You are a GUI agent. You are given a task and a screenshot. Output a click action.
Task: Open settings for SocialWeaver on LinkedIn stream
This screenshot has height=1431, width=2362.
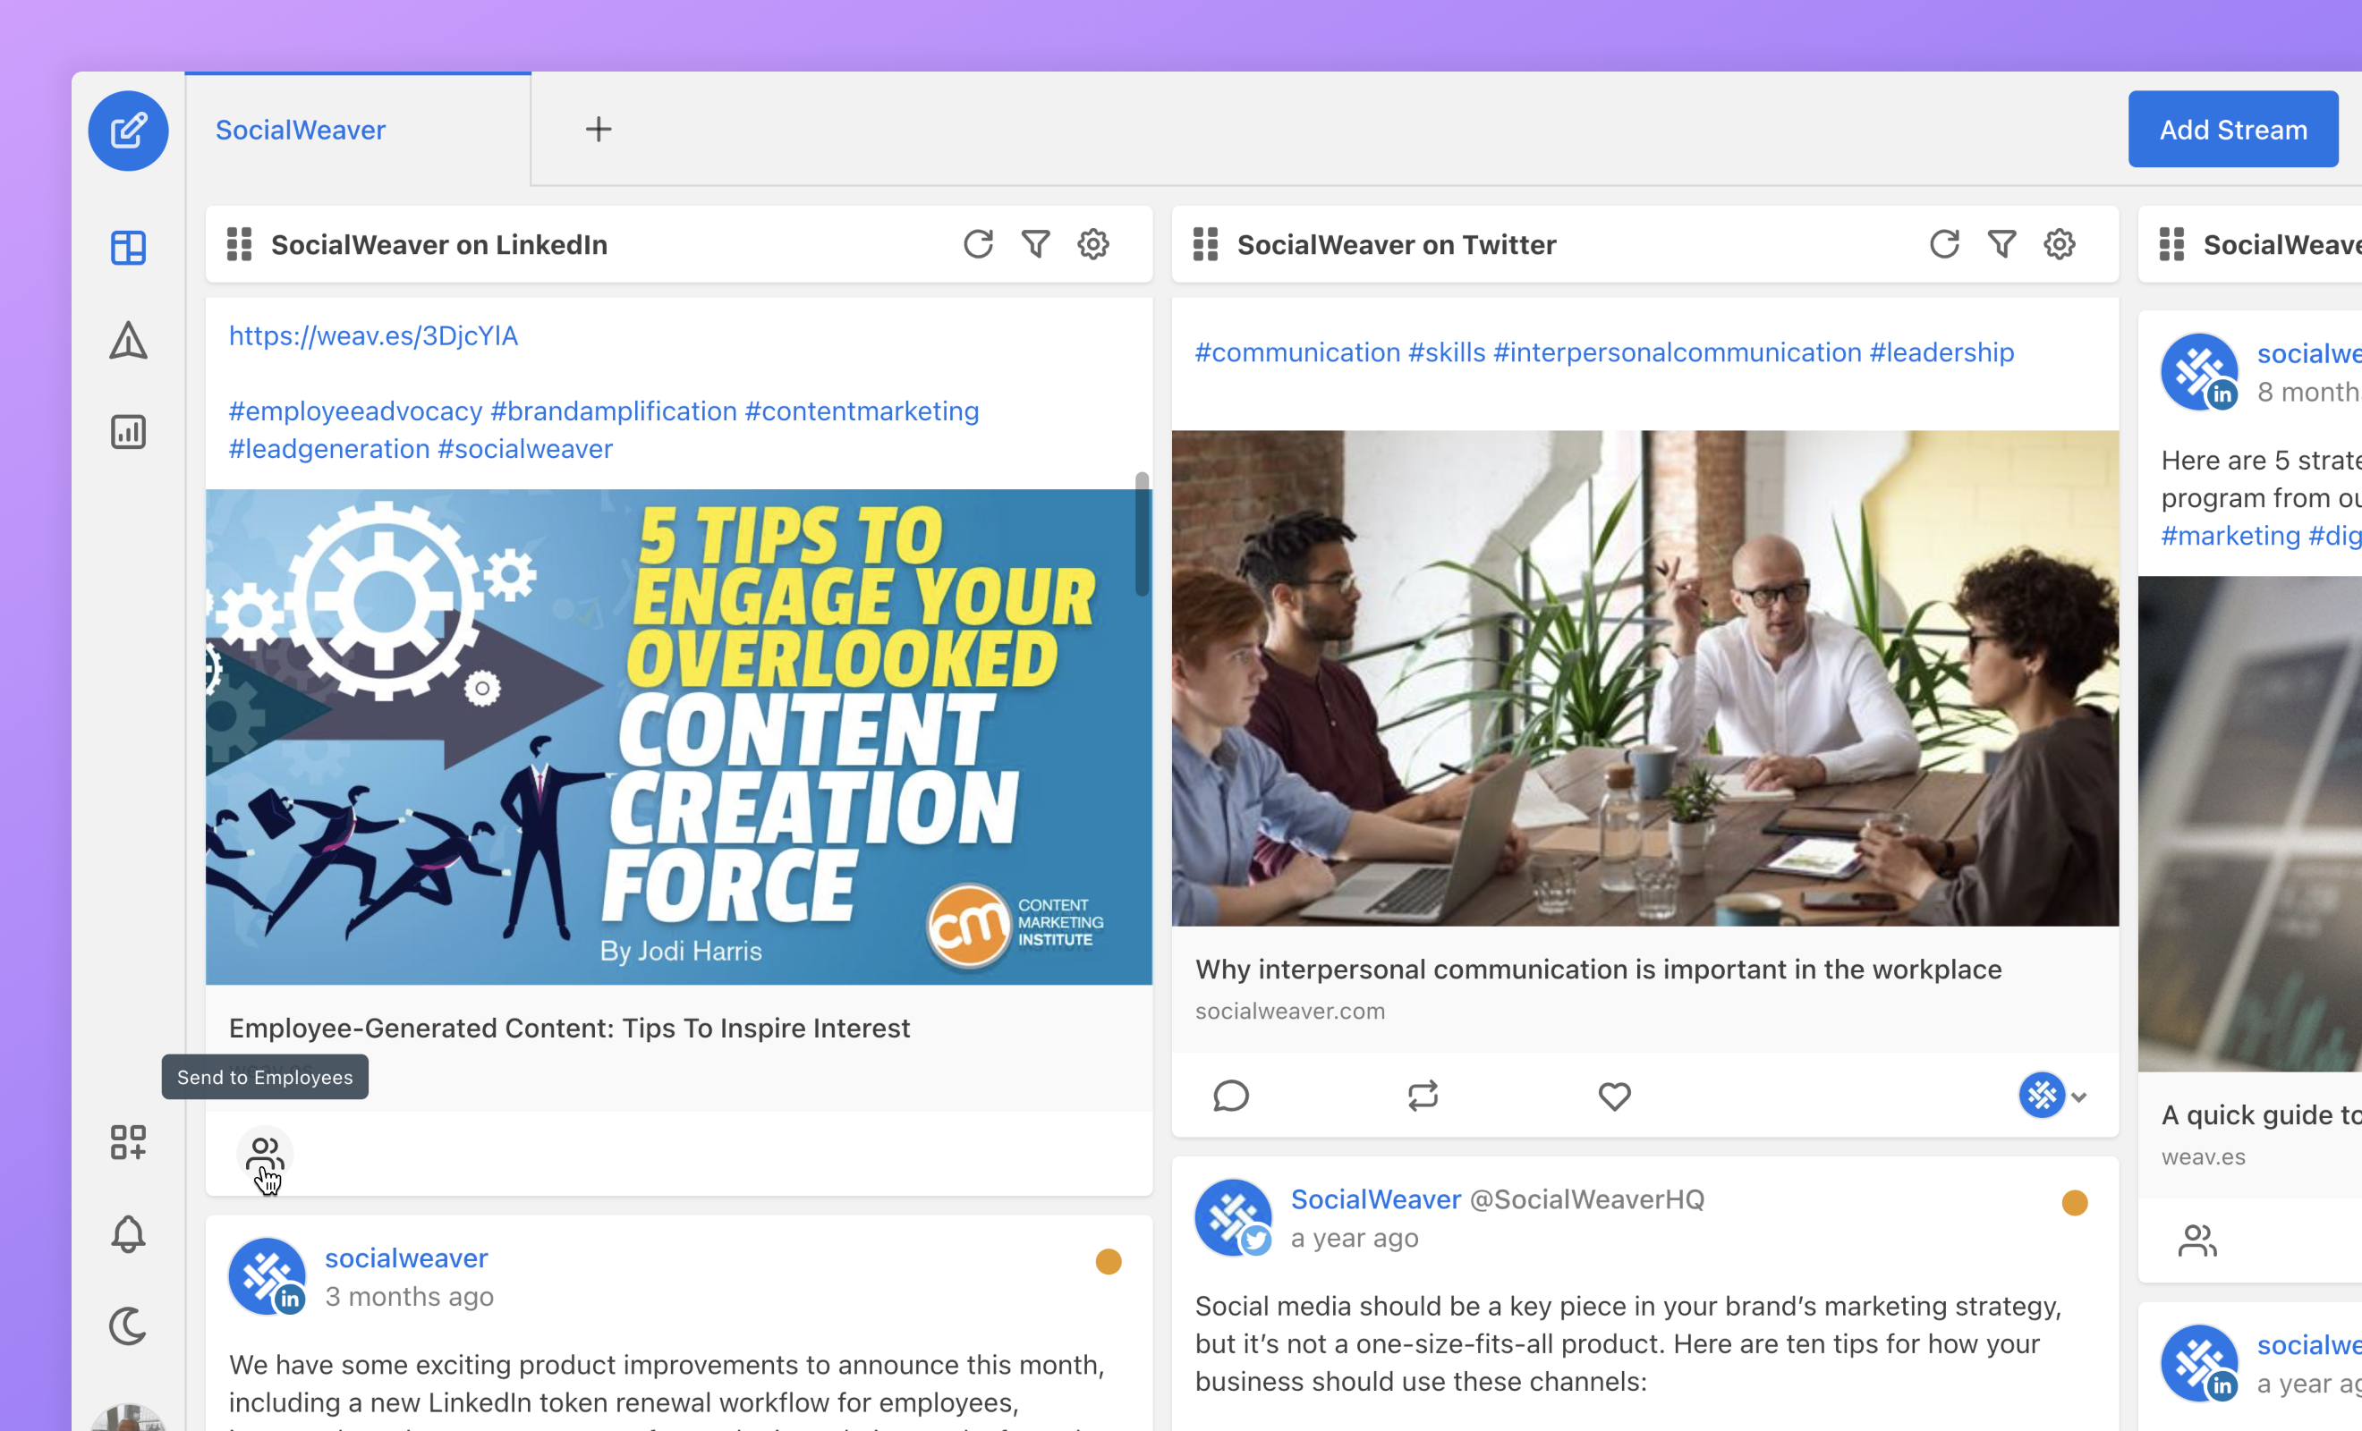tap(1093, 244)
